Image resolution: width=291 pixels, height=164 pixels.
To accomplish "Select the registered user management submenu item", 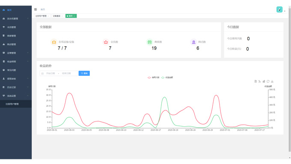I will click(16, 104).
